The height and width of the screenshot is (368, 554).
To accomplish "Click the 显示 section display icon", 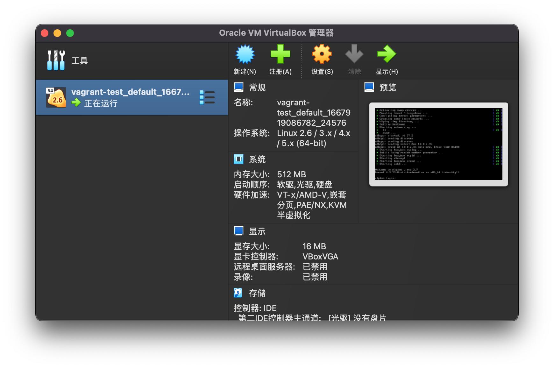I will tap(238, 231).
